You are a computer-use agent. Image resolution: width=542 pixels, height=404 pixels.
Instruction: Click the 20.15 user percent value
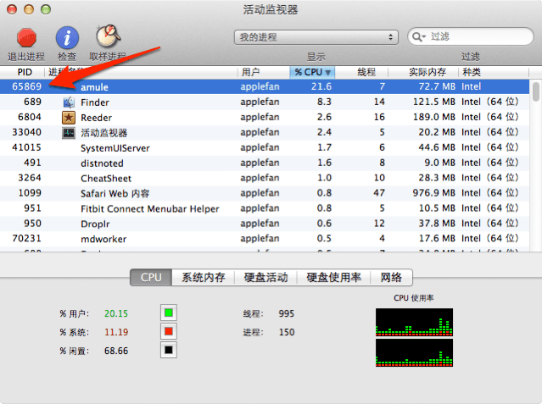point(116,313)
